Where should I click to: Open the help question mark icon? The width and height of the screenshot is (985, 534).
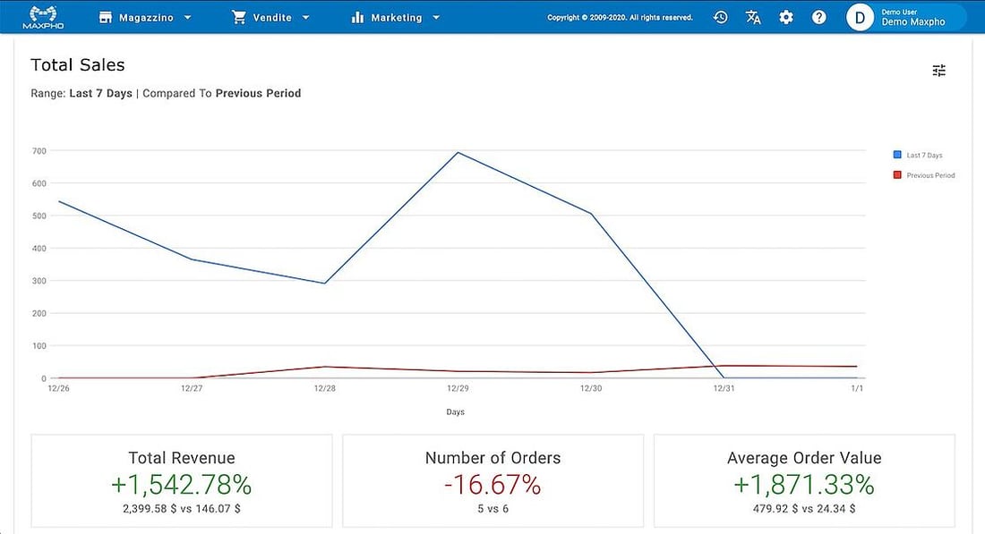coord(818,18)
